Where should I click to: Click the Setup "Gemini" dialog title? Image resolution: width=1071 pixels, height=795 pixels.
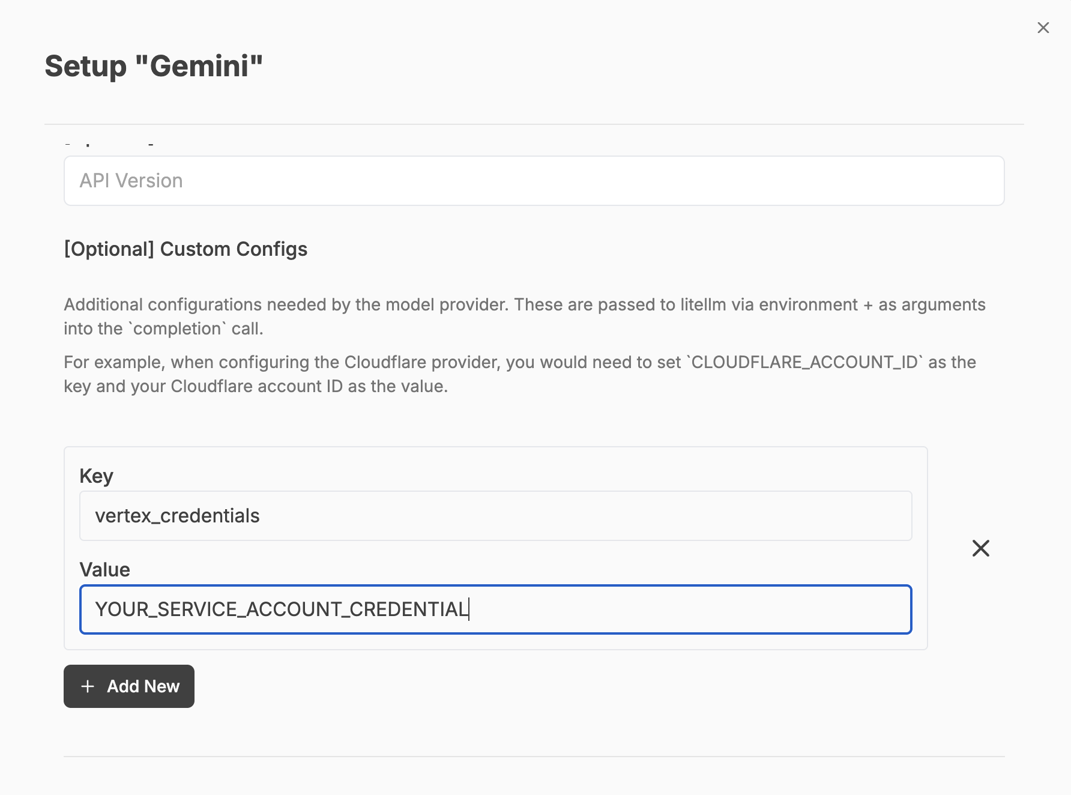click(154, 66)
